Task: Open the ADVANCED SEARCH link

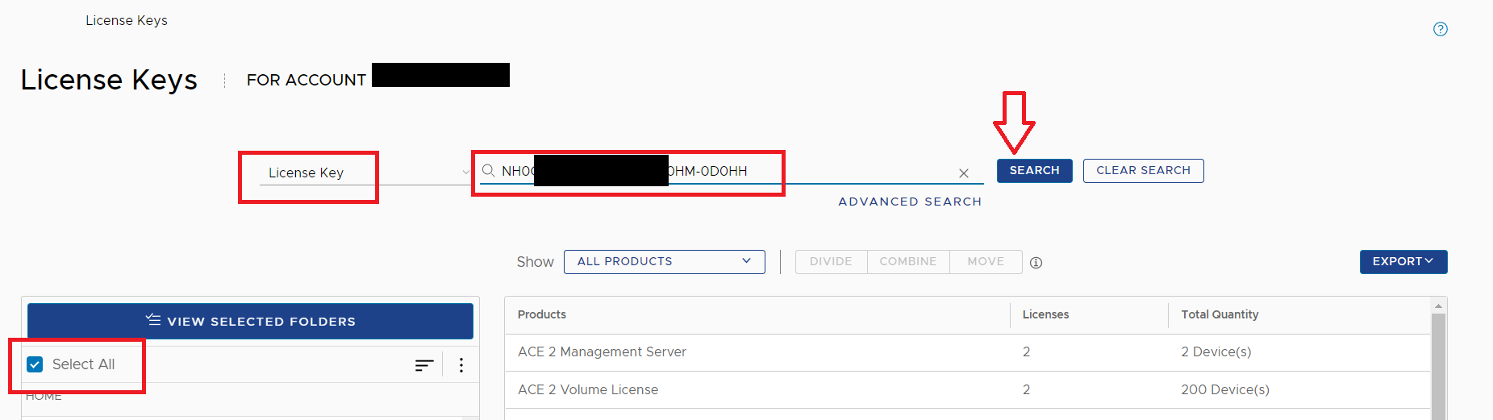Action: click(910, 202)
